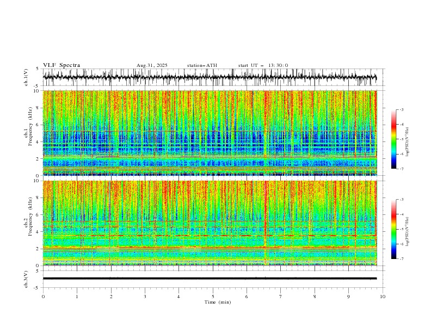Click the 4 kHz tick on ch.1 frequency axis
This screenshot has width=431, height=333.
click(x=38, y=142)
